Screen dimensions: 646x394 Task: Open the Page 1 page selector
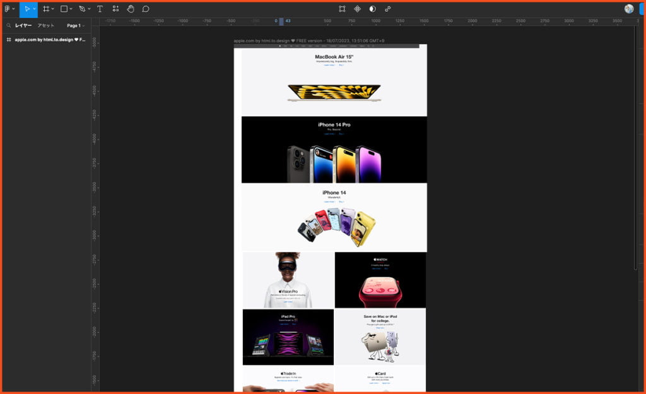(x=75, y=26)
